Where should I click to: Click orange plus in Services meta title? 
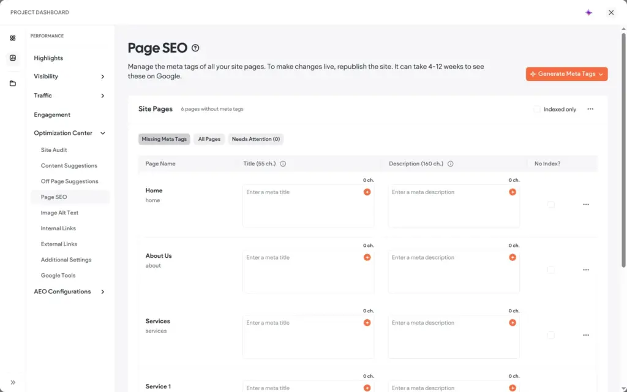point(367,322)
